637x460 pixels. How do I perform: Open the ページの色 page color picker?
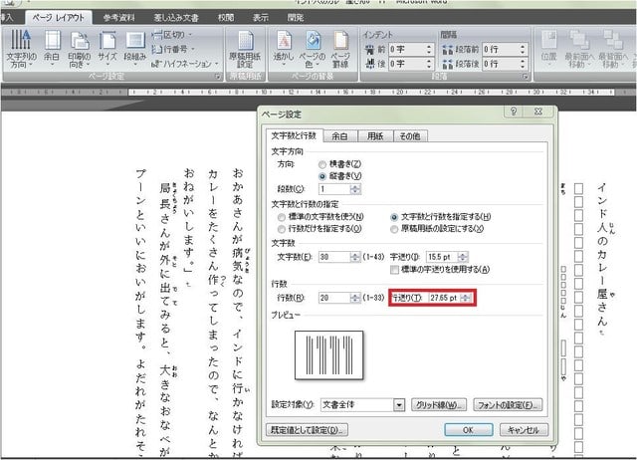312,50
